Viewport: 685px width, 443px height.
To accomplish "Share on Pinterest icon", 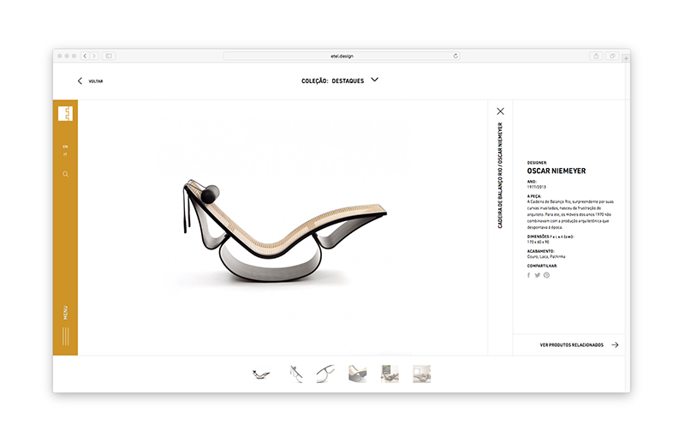I will (546, 275).
